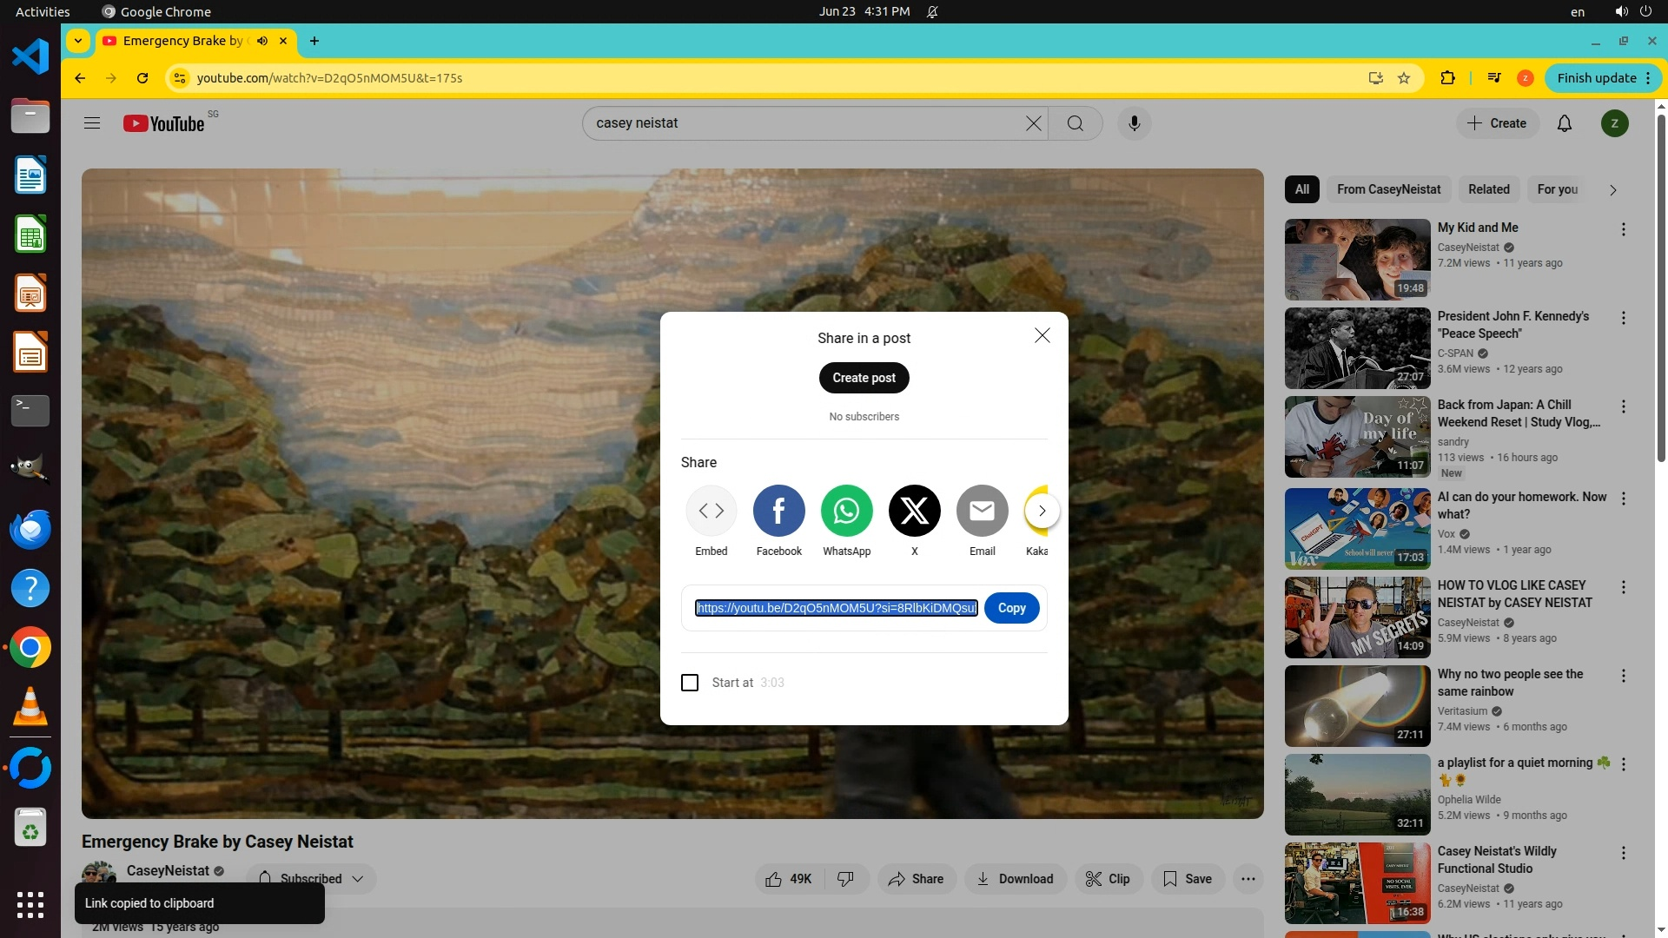
Task: Choose the Email share icon
Action: tap(982, 511)
